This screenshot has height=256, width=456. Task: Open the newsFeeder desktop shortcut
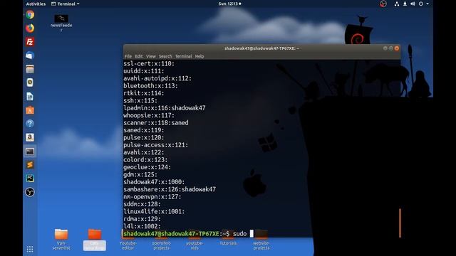tap(61, 23)
